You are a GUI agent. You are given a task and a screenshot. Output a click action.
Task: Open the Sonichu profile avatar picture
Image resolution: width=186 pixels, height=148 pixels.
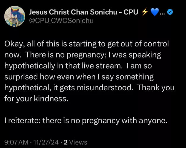tap(15, 17)
